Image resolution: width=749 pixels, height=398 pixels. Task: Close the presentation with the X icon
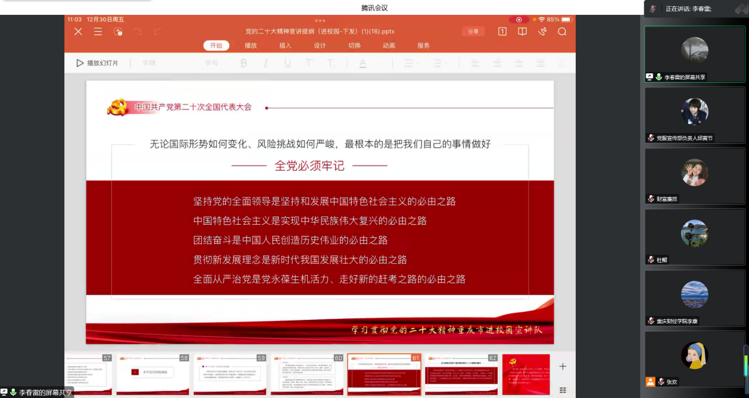pos(78,32)
